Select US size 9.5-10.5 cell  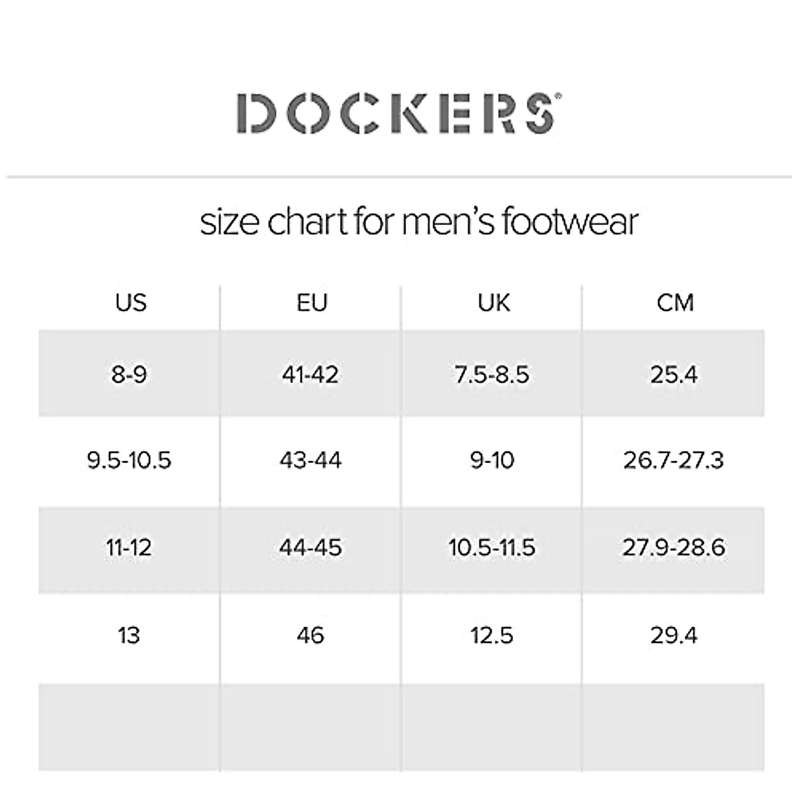tap(129, 460)
